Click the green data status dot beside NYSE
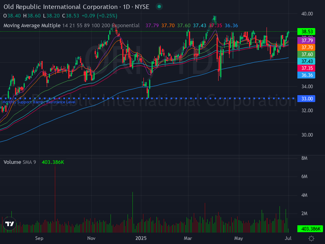The image size is (325, 244). point(158,7)
